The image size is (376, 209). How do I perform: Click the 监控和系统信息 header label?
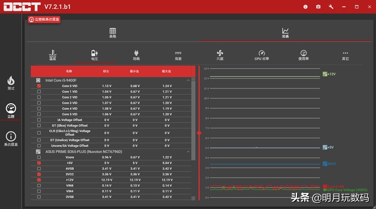coord(44,19)
